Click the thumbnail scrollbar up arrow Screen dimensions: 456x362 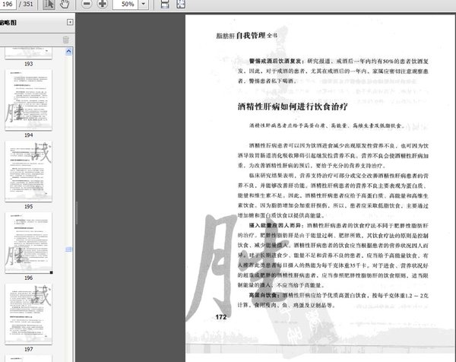68,52
